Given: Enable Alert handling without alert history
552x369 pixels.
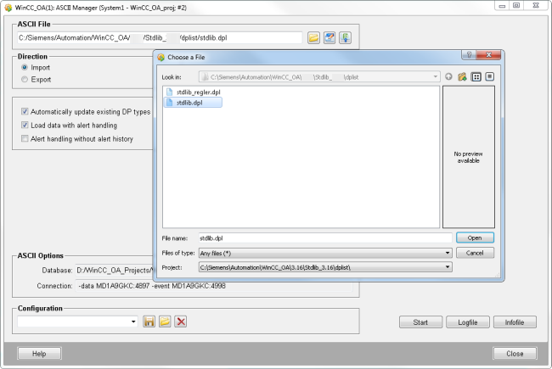Looking at the screenshot, I should click(25, 138).
